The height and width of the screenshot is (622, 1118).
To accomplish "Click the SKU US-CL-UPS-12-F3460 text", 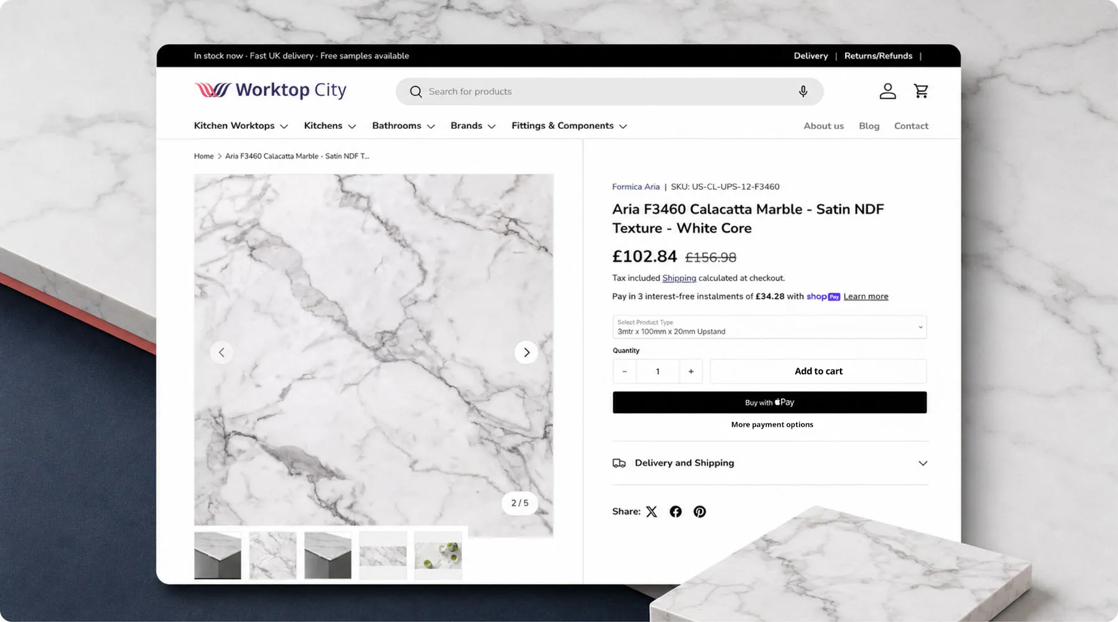I will (x=725, y=187).
